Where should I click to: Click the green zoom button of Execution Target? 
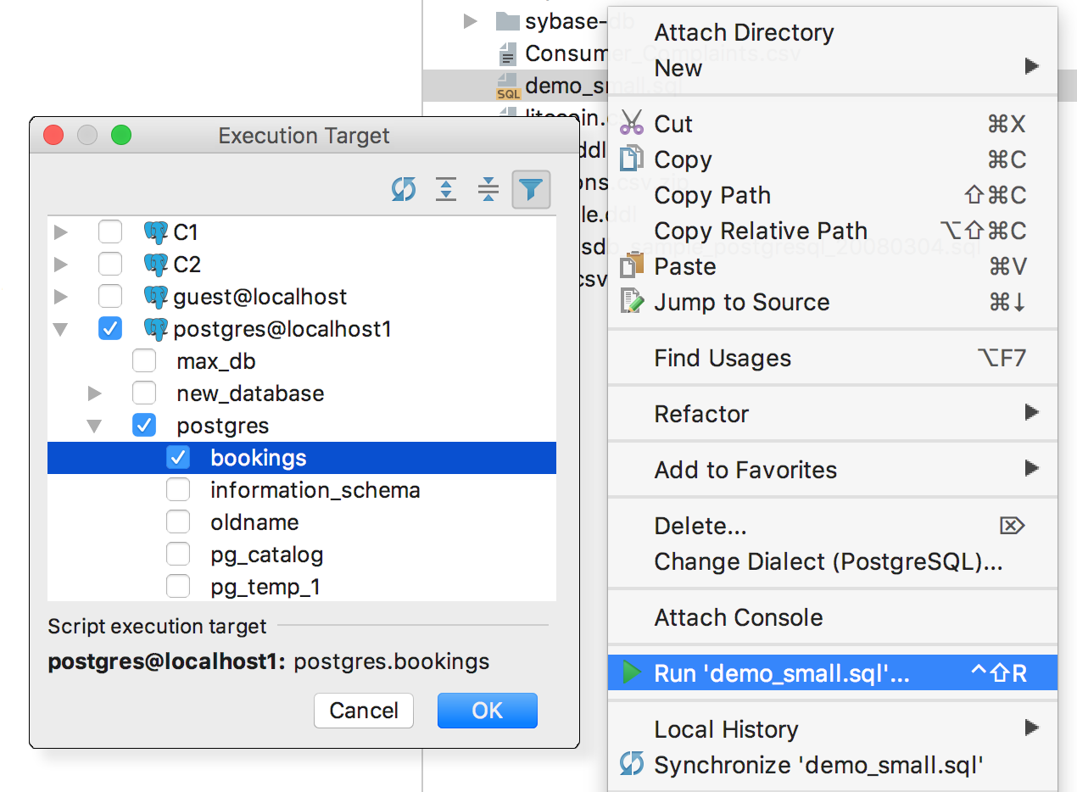pos(121,135)
